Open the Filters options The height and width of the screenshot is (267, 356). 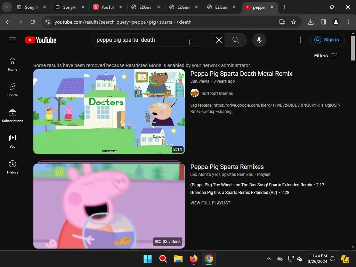click(x=325, y=56)
